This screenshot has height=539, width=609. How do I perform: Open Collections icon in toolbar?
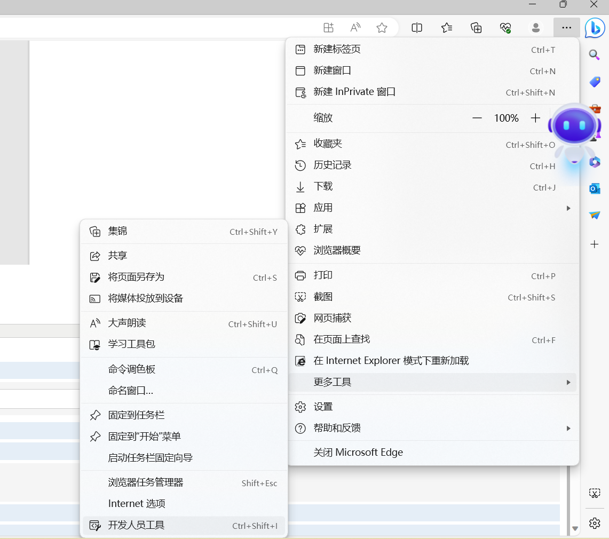pos(476,28)
